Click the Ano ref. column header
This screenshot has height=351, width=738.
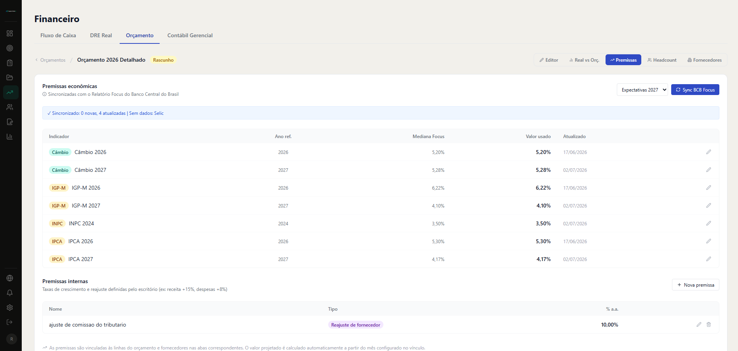pyautogui.click(x=283, y=137)
